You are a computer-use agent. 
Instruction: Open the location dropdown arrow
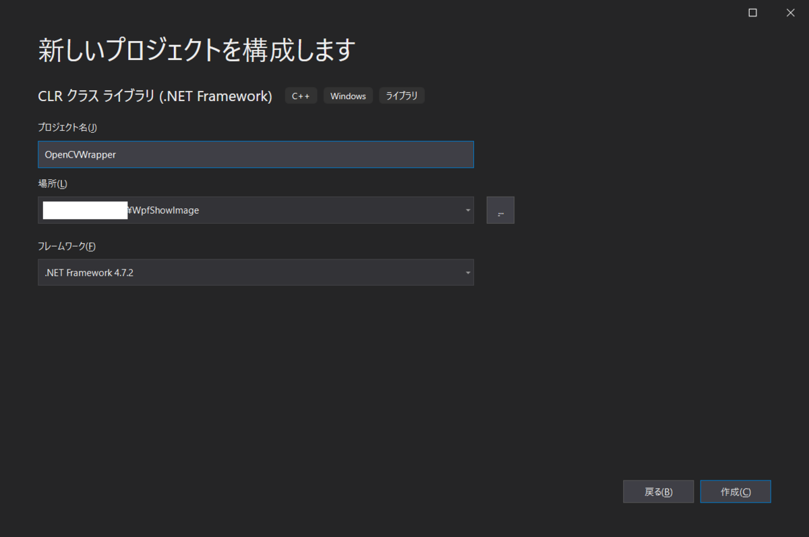468,210
